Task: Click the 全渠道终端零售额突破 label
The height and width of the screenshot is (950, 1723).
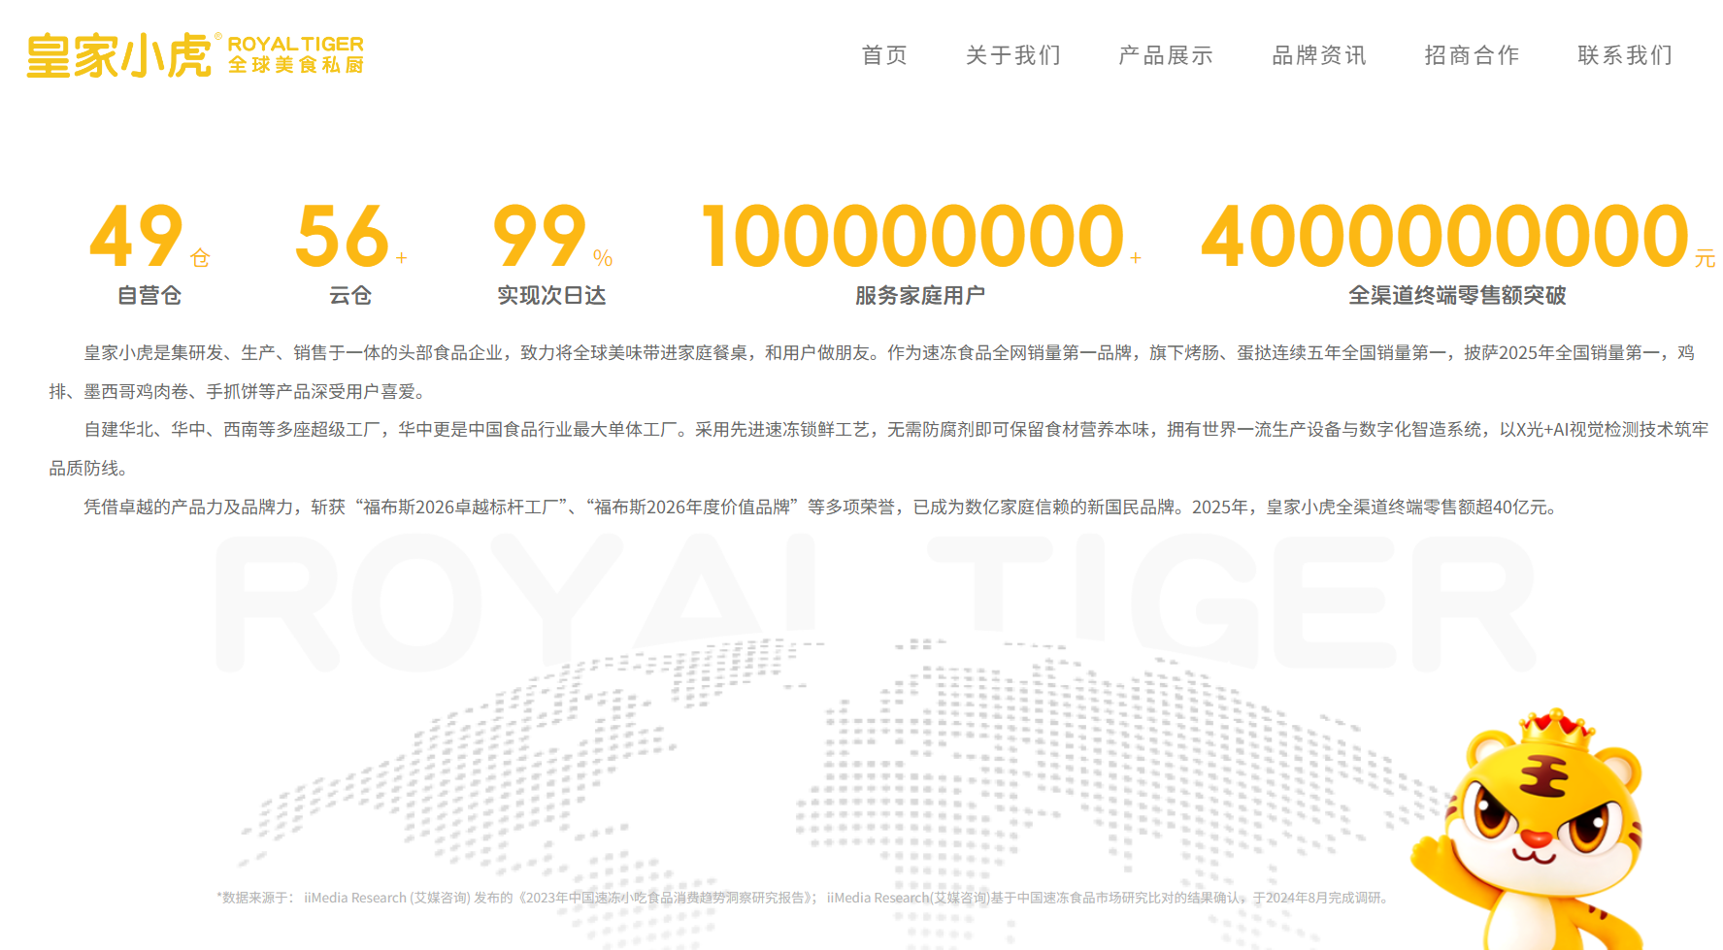Action: point(1457,295)
